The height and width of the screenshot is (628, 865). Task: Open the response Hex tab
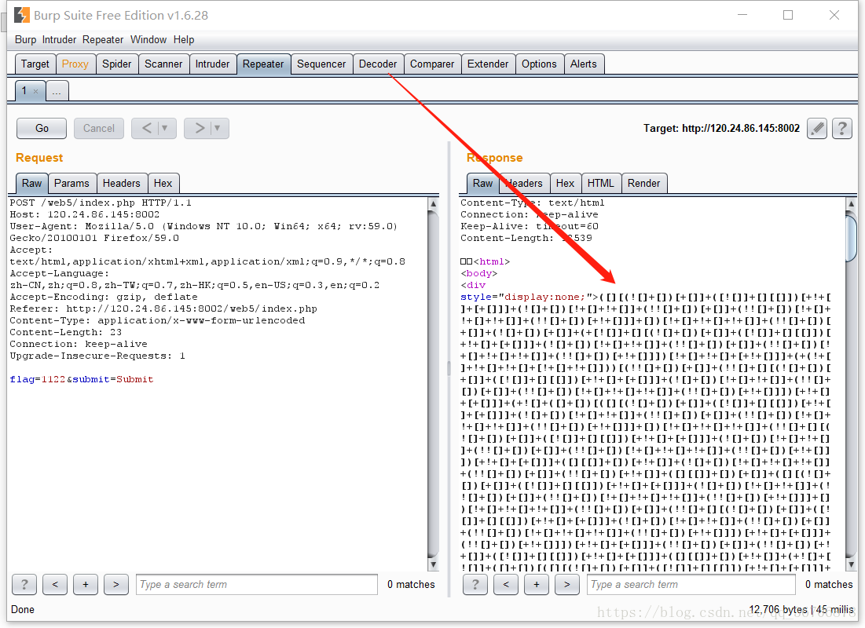click(565, 183)
